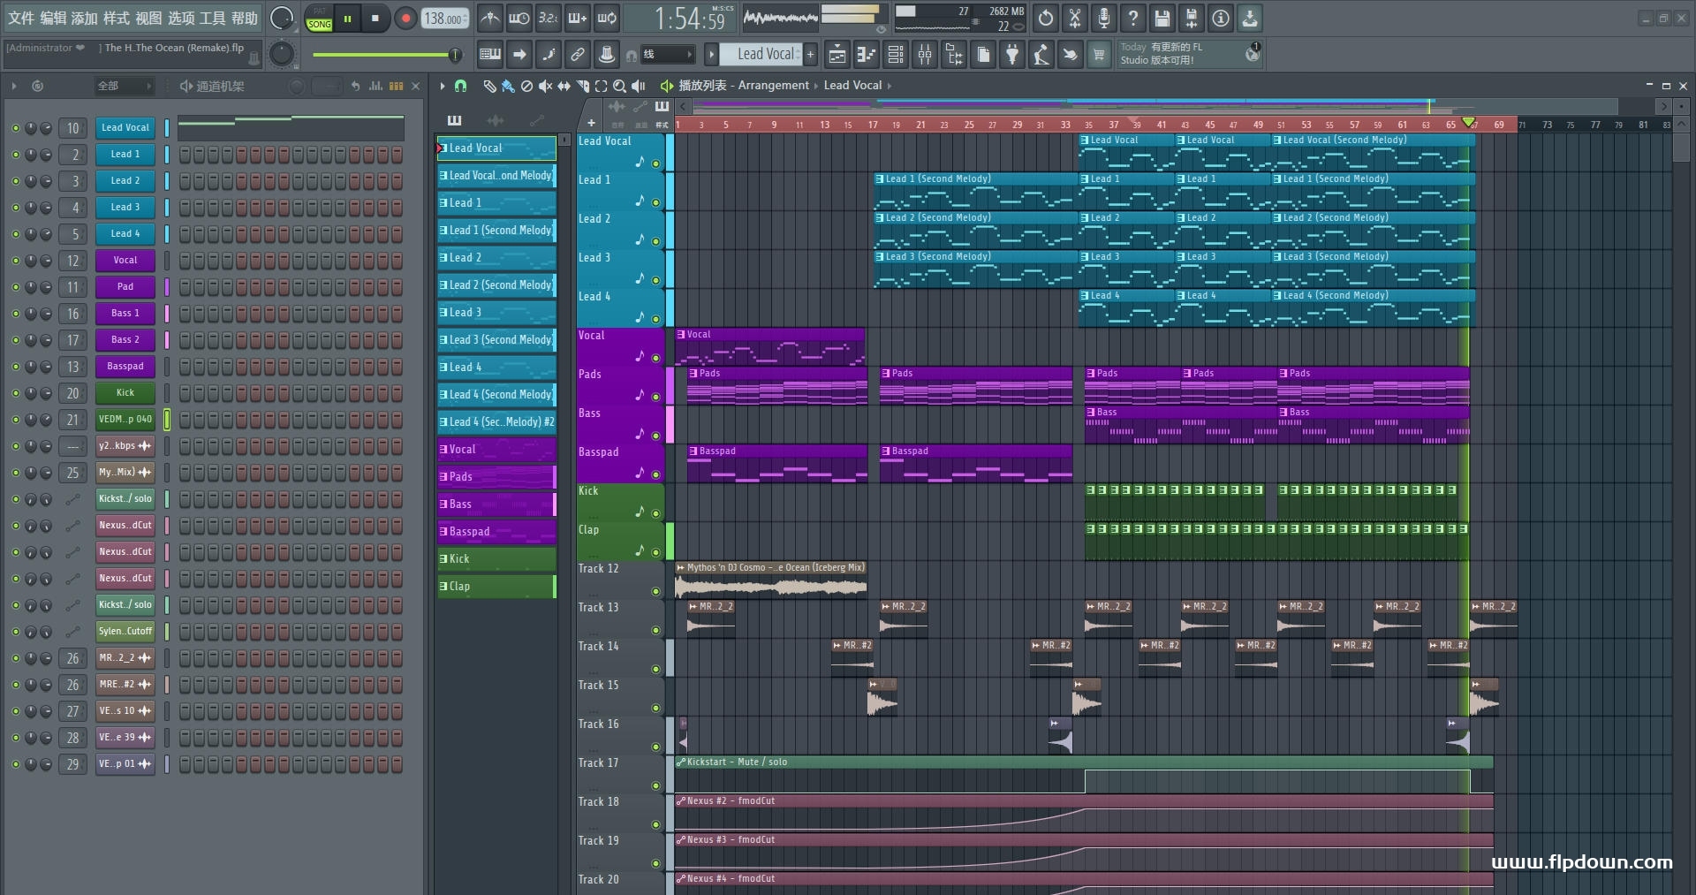The width and height of the screenshot is (1696, 895).
Task: Click the Bass 1 channel button
Action: [125, 314]
